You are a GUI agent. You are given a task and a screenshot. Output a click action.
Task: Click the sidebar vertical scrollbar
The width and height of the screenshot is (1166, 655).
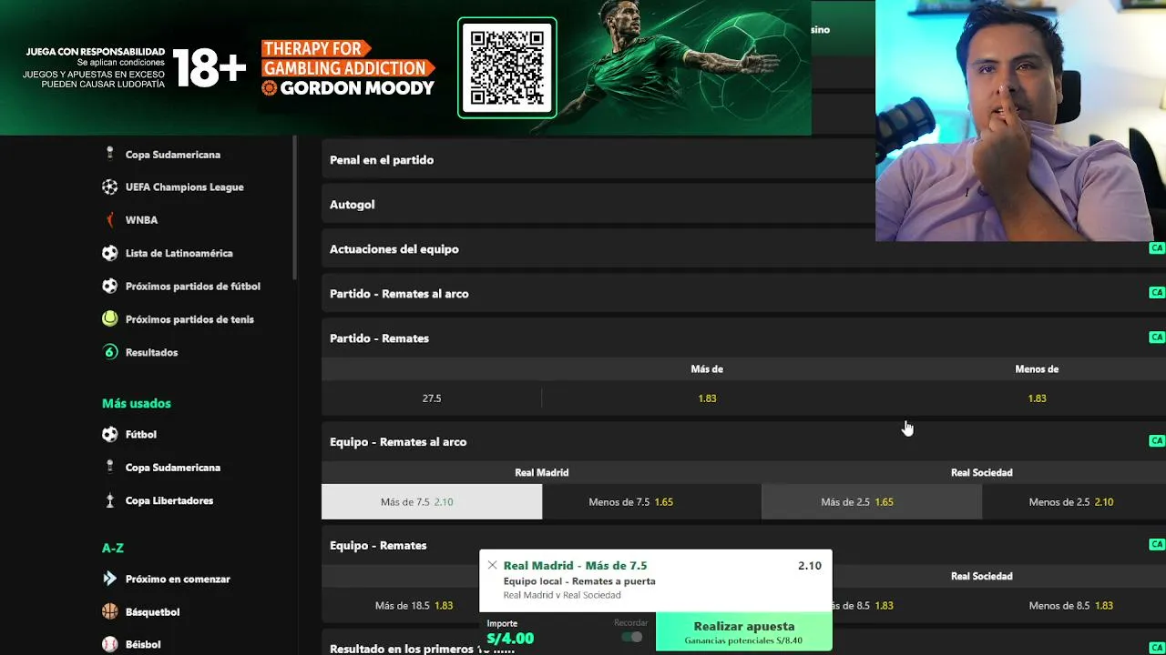click(295, 207)
